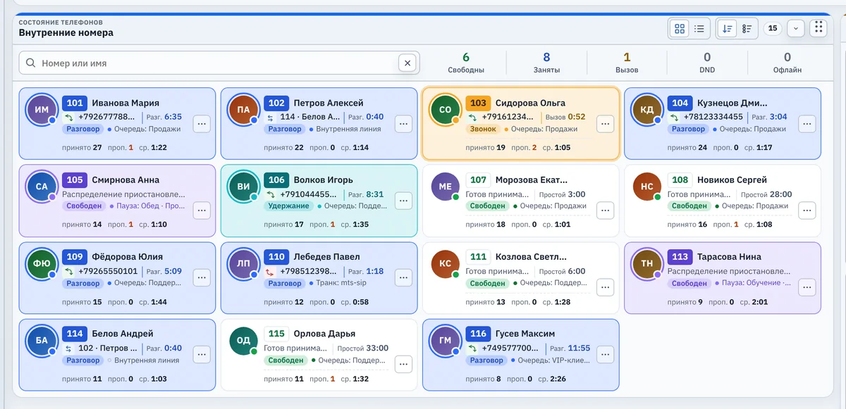Click the orange extension badge 103
Viewport: 846px width, 409px height.
478,103
